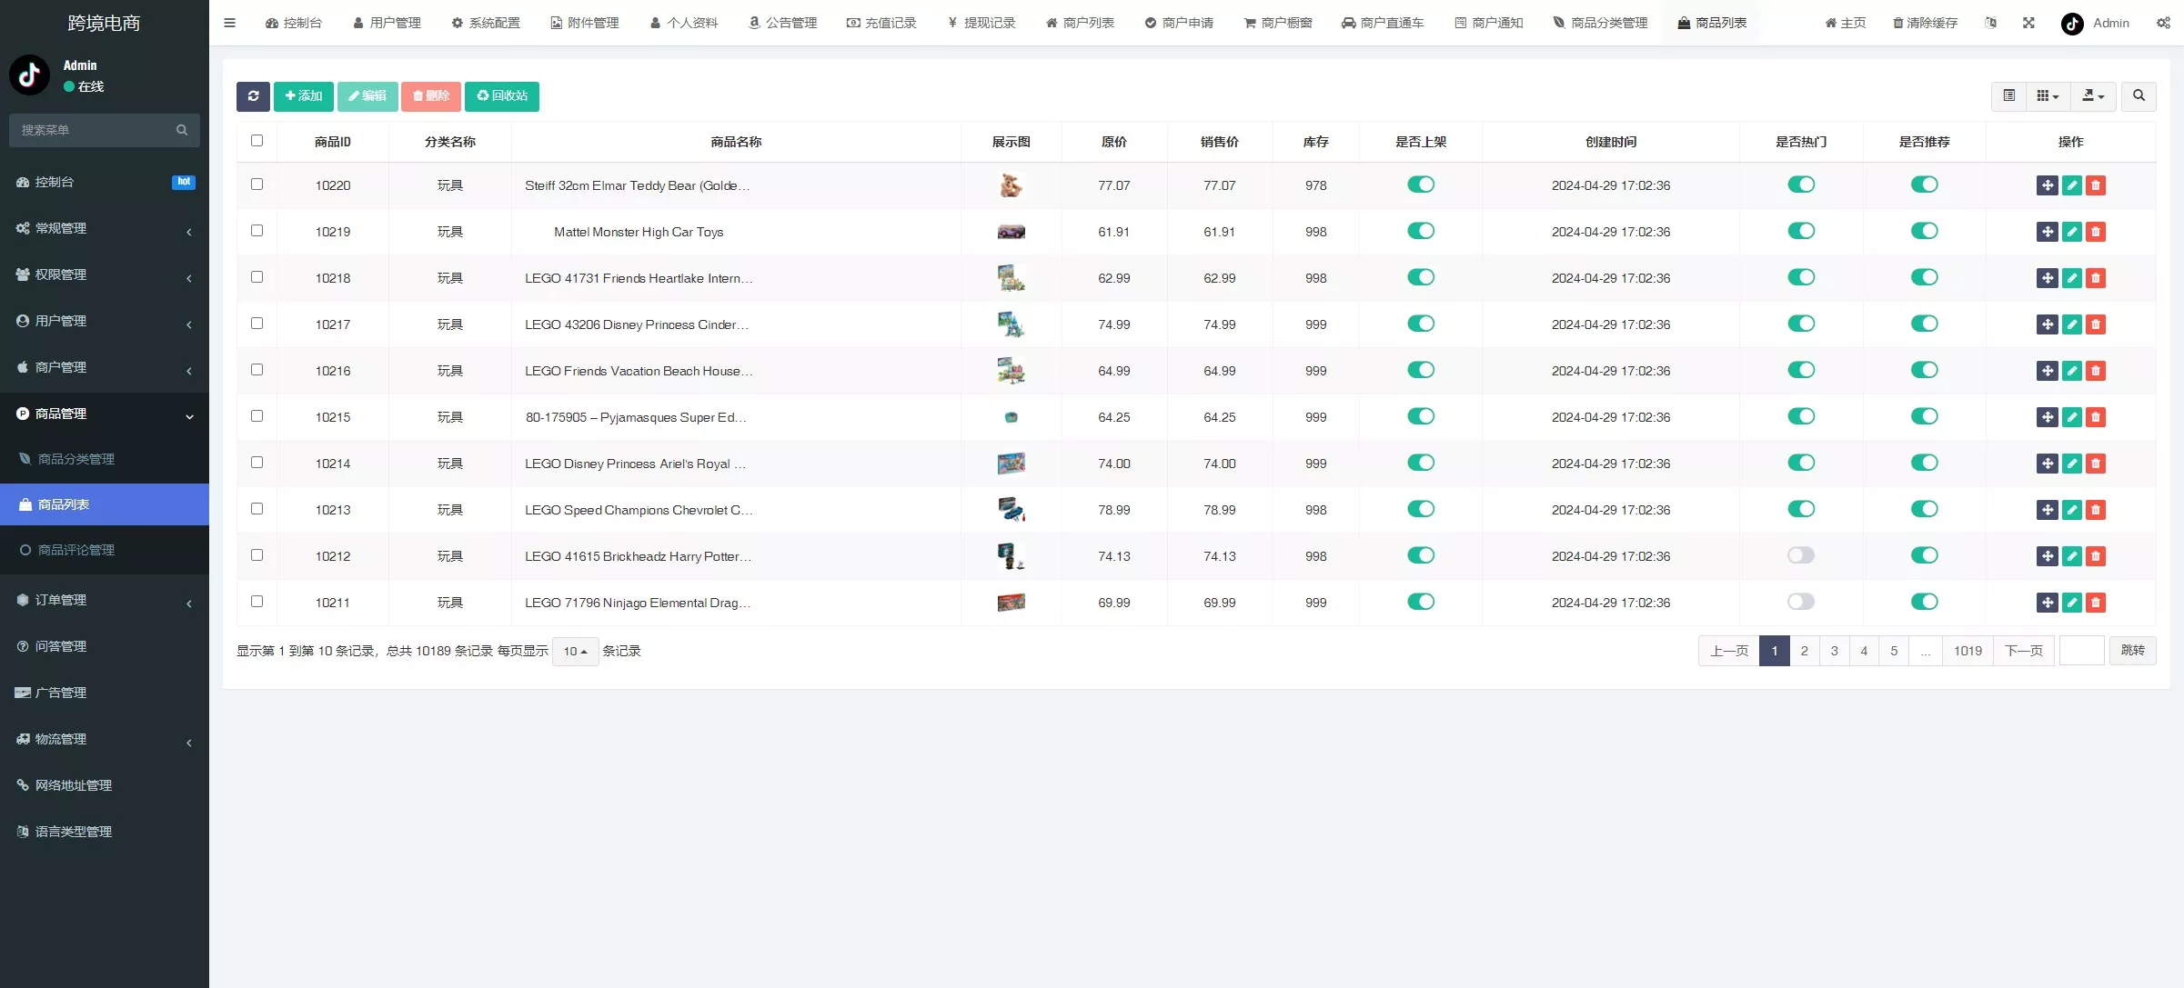Open the column visibility grid dropdown
Image resolution: width=2184 pixels, height=988 pixels.
tap(2047, 96)
